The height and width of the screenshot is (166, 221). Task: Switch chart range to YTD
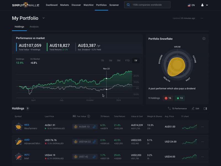click(x=127, y=60)
